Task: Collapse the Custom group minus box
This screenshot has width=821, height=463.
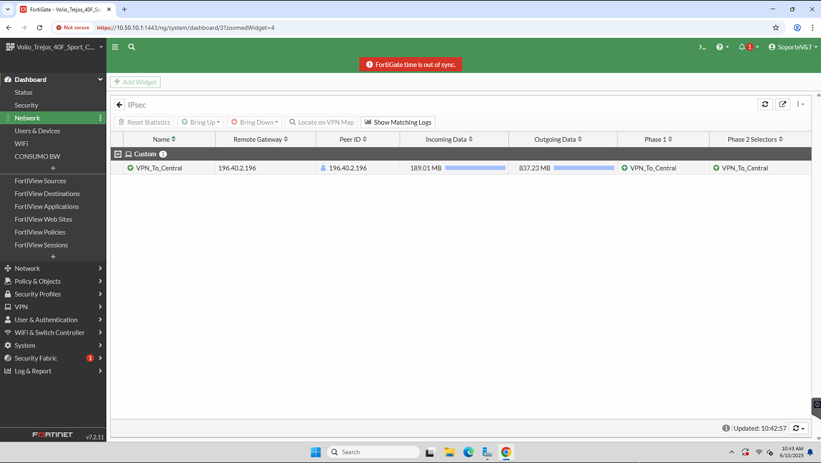Action: [x=118, y=154]
